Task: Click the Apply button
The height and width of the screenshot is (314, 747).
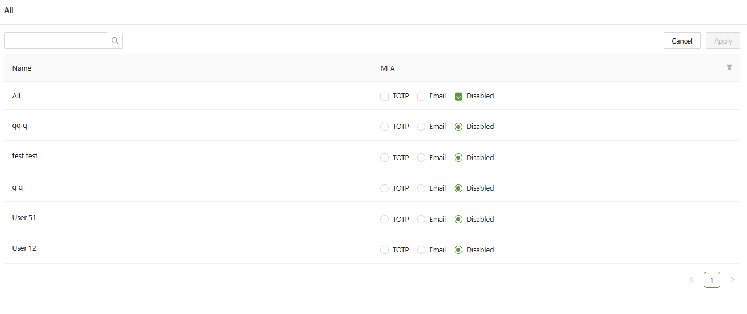Action: point(723,41)
